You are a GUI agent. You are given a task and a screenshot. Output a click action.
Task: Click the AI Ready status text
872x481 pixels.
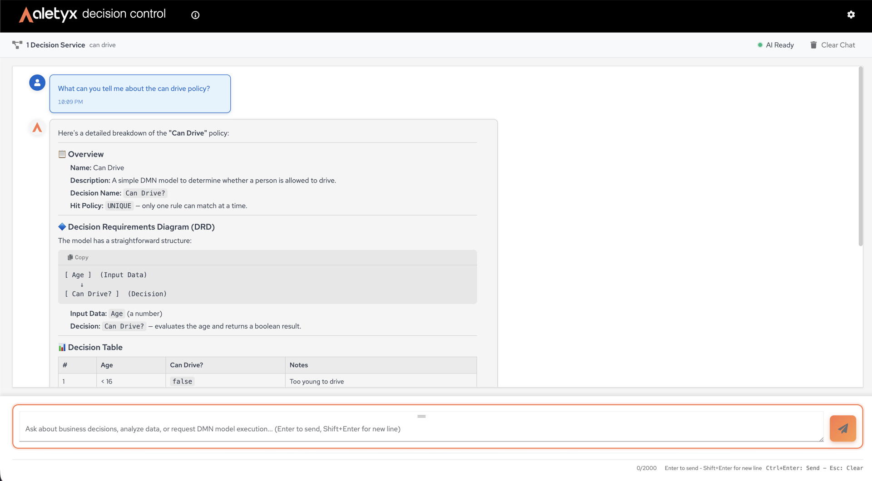780,45
